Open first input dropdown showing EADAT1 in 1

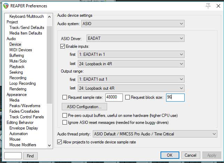[x=131, y=54]
